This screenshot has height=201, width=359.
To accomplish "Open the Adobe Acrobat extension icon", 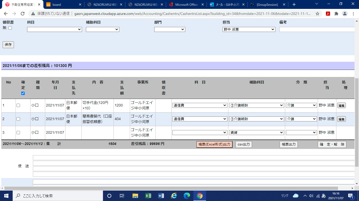I will pos(328,14).
